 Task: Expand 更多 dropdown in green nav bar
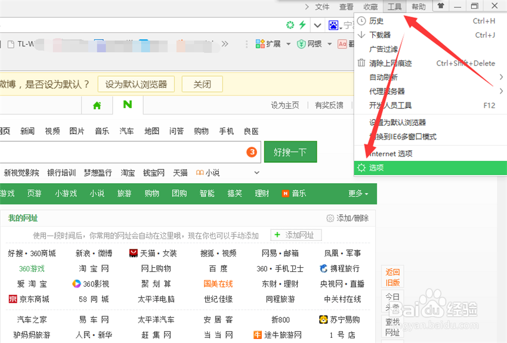coord(358,193)
